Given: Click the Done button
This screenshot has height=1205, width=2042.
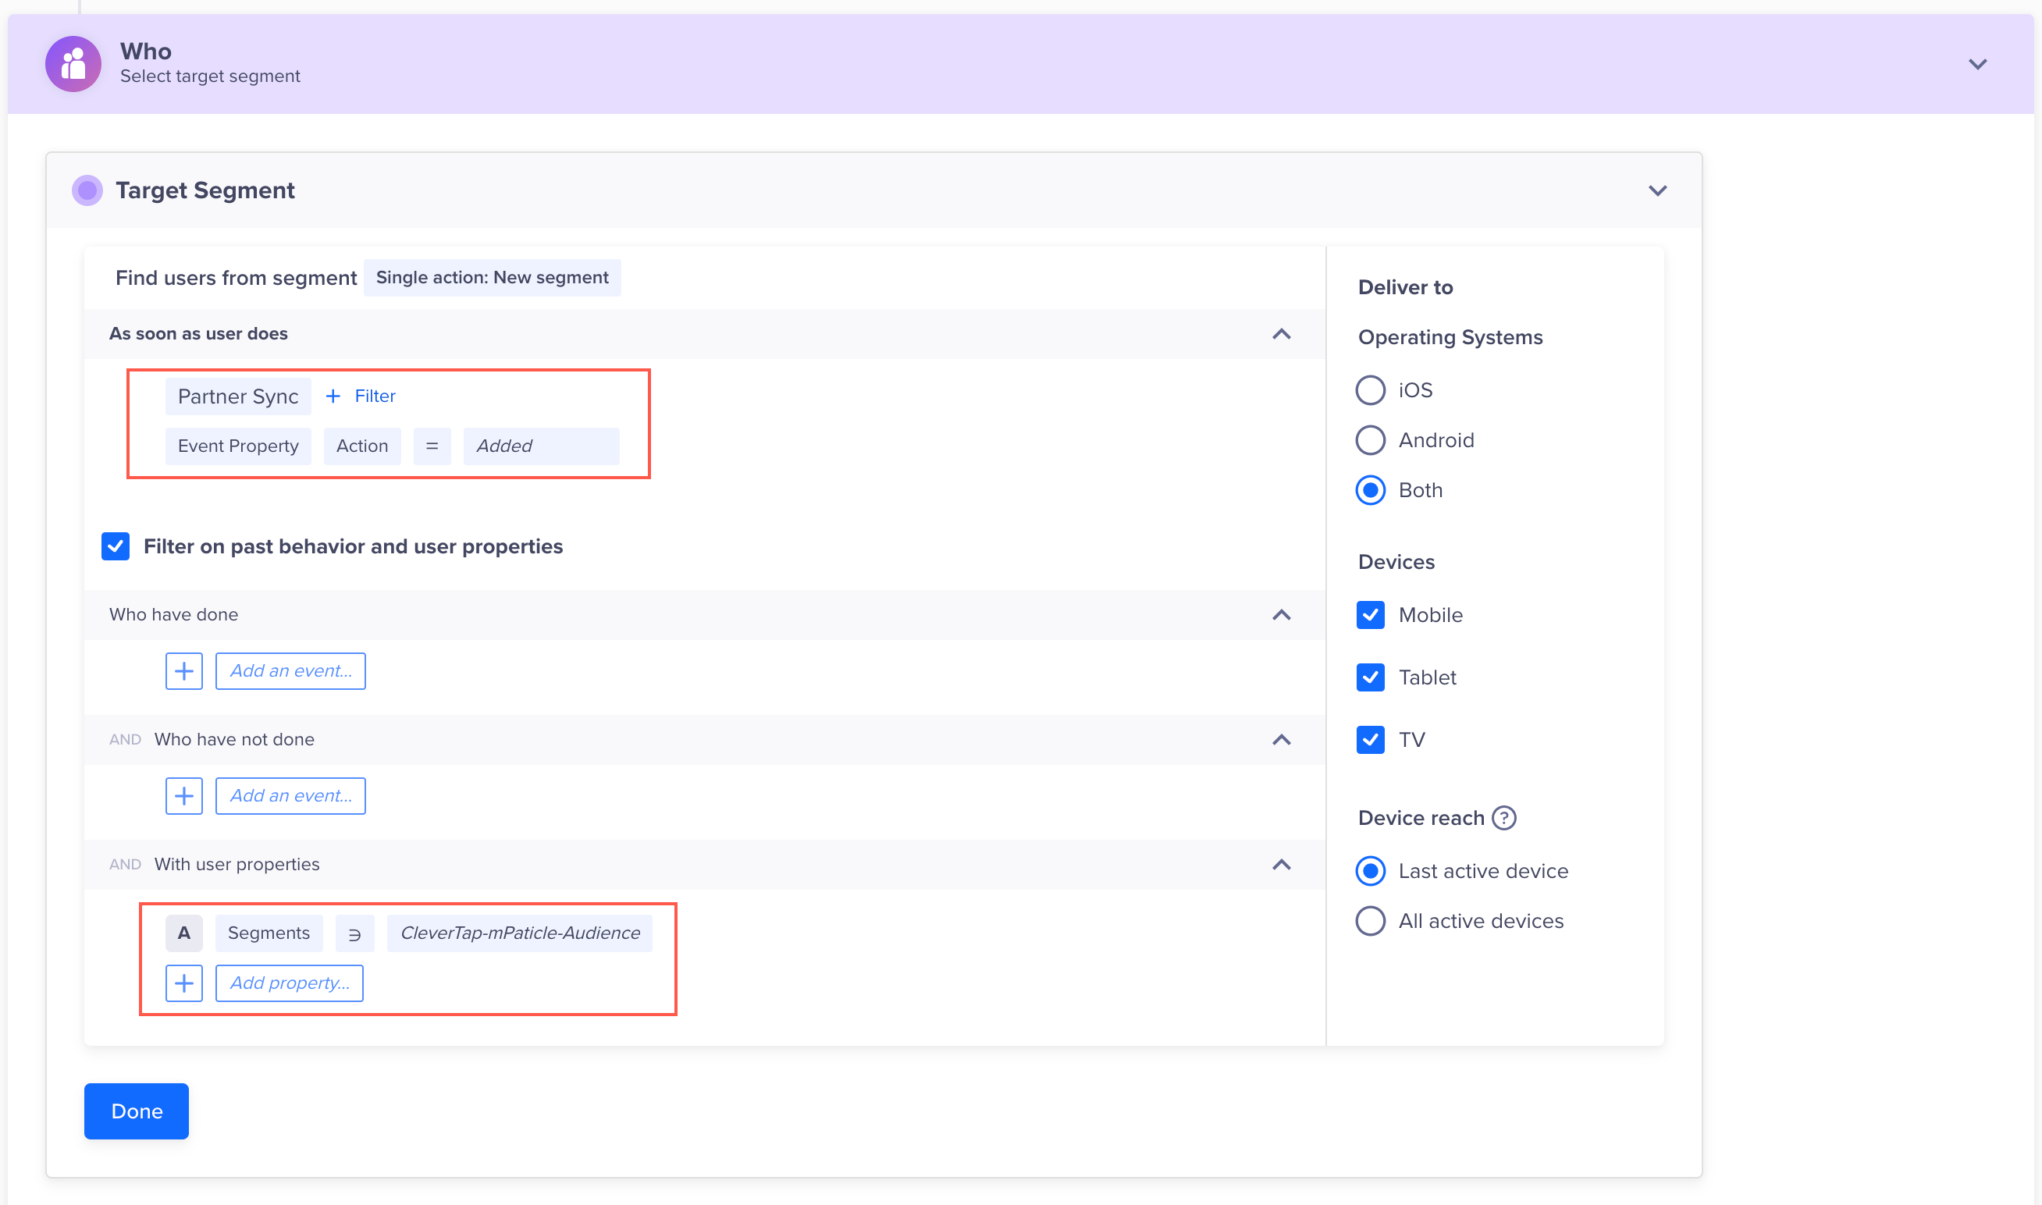Looking at the screenshot, I should pos(137,1111).
